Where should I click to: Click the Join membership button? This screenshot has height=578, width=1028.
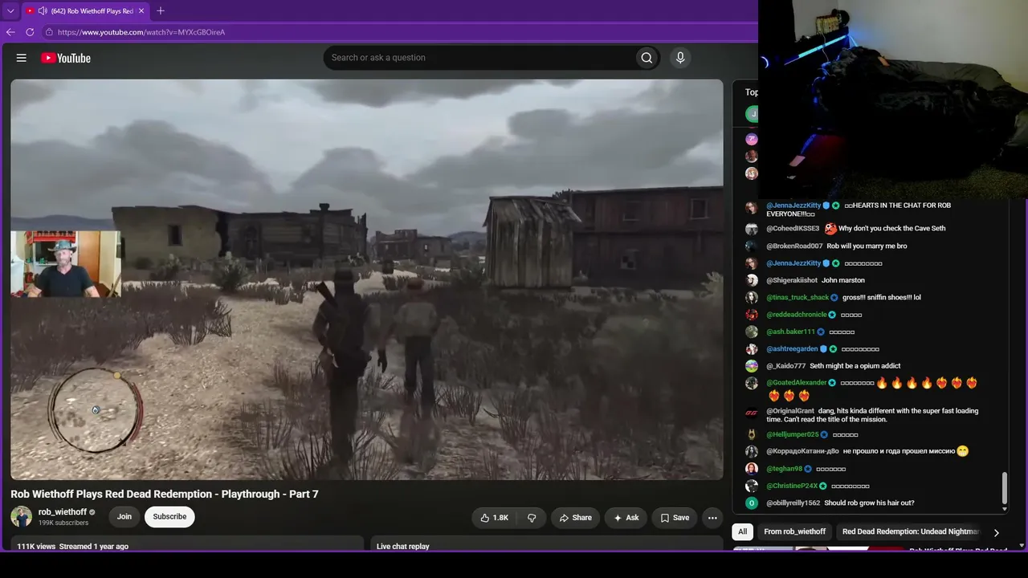coord(124,517)
